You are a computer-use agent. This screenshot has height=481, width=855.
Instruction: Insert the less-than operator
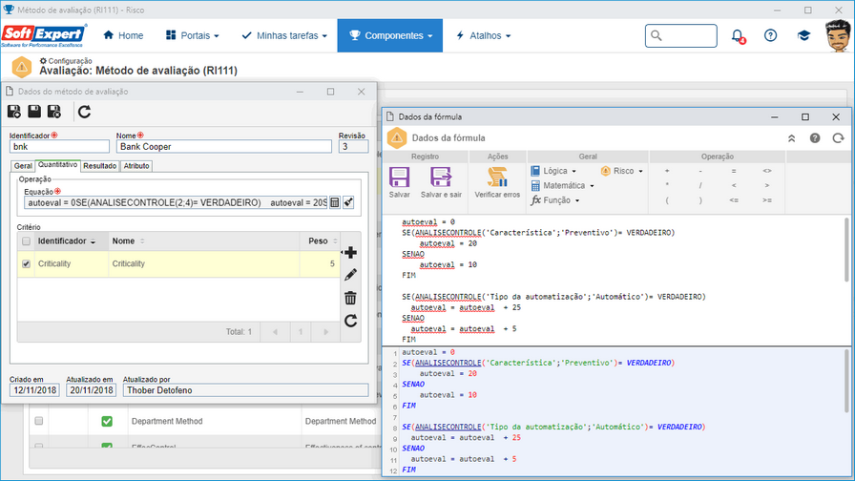coord(734,185)
